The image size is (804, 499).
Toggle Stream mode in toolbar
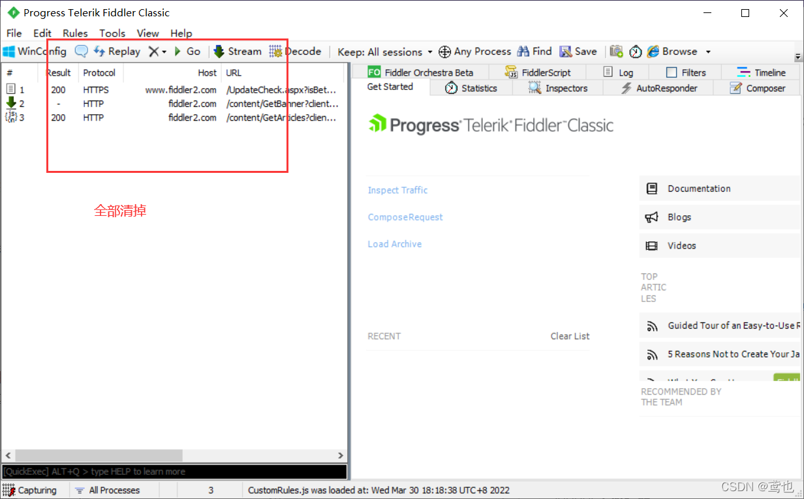coord(237,52)
